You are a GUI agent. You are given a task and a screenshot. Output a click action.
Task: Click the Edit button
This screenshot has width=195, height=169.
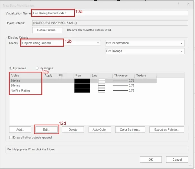click(x=46, y=129)
